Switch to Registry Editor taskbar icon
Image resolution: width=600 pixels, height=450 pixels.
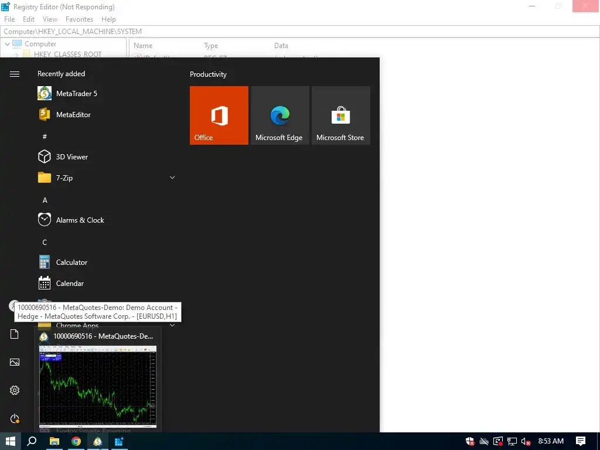pos(119,441)
